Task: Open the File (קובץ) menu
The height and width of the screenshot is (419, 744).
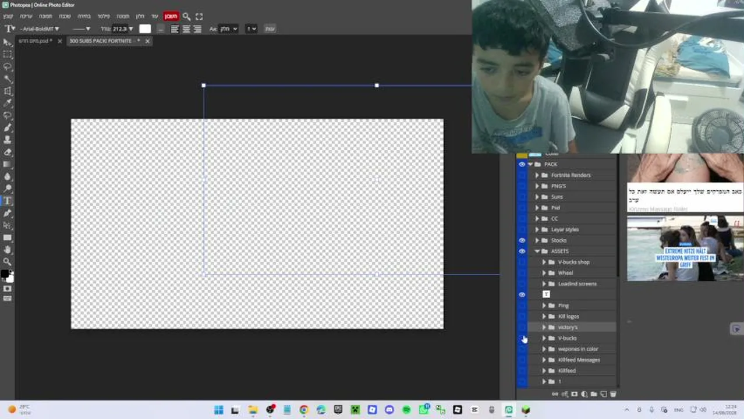Action: point(8,16)
